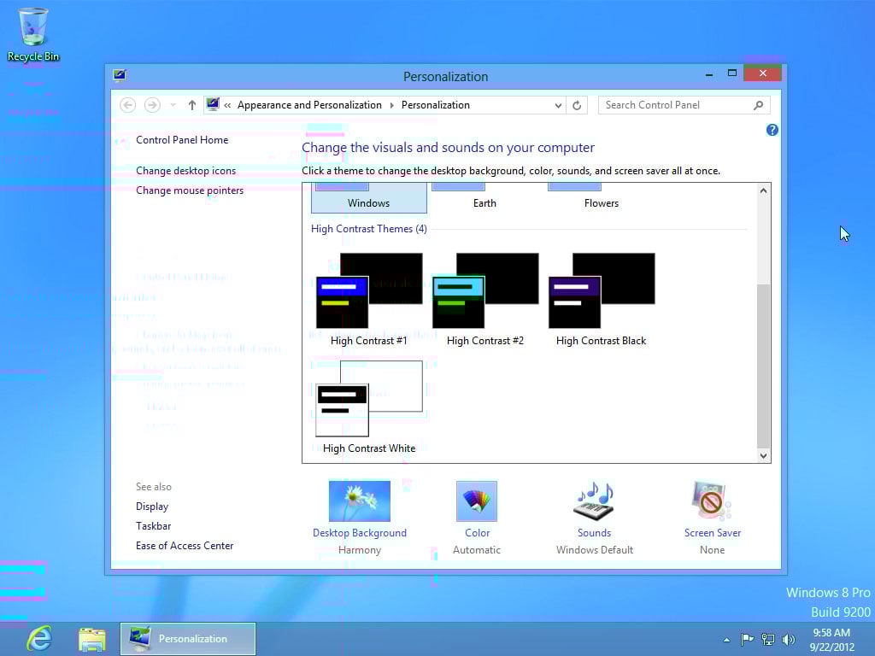The image size is (875, 656).
Task: Click the theme list scrollbar thumb
Action: click(x=763, y=366)
